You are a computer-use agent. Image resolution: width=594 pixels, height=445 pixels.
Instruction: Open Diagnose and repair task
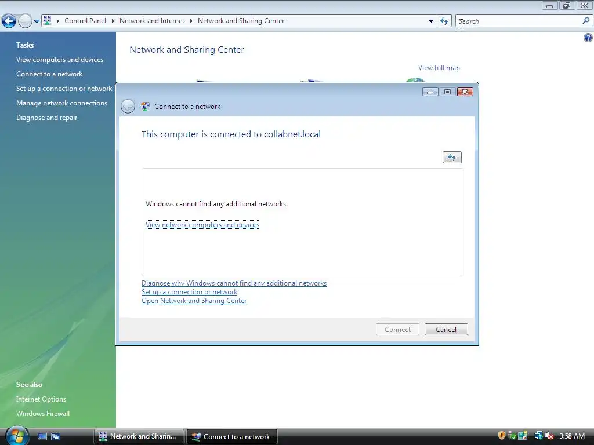(46, 118)
